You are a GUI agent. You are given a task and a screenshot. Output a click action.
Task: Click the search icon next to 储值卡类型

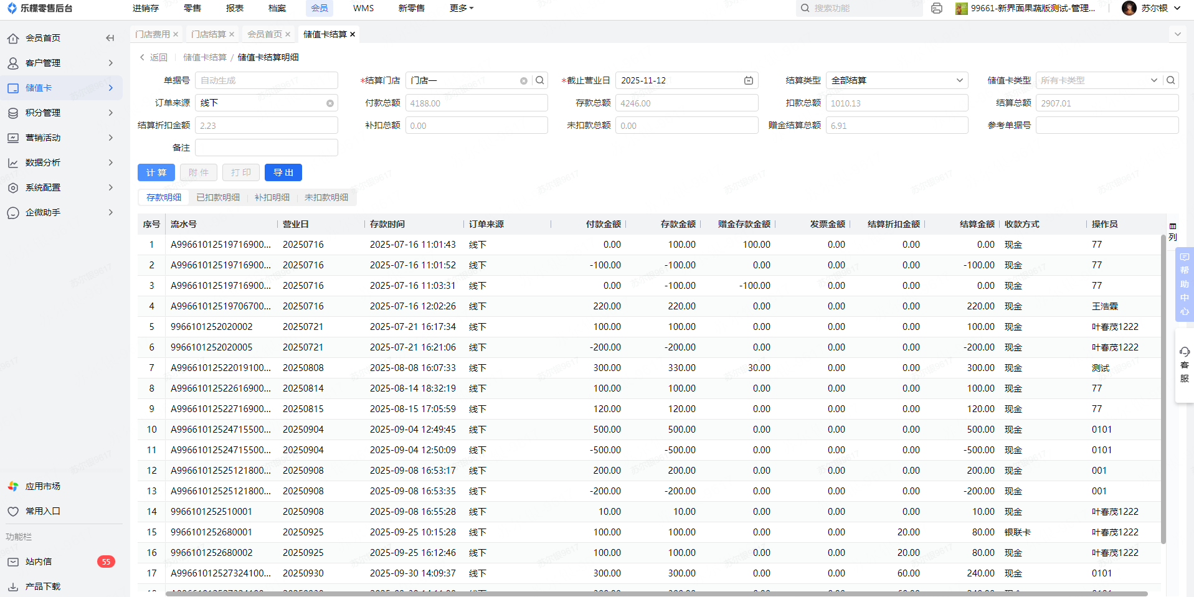(x=1171, y=80)
